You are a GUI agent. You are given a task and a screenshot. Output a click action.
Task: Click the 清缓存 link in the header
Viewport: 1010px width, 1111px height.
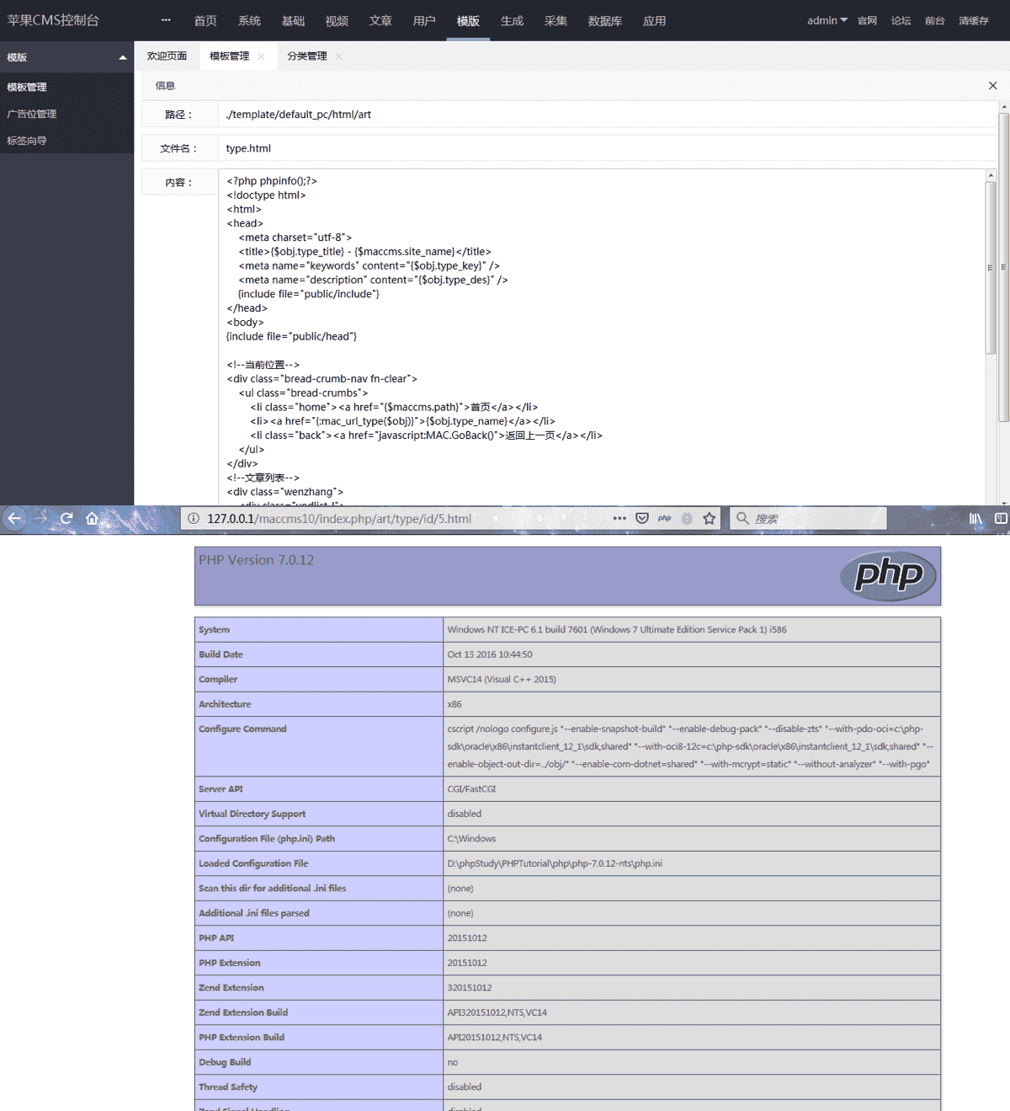(973, 21)
